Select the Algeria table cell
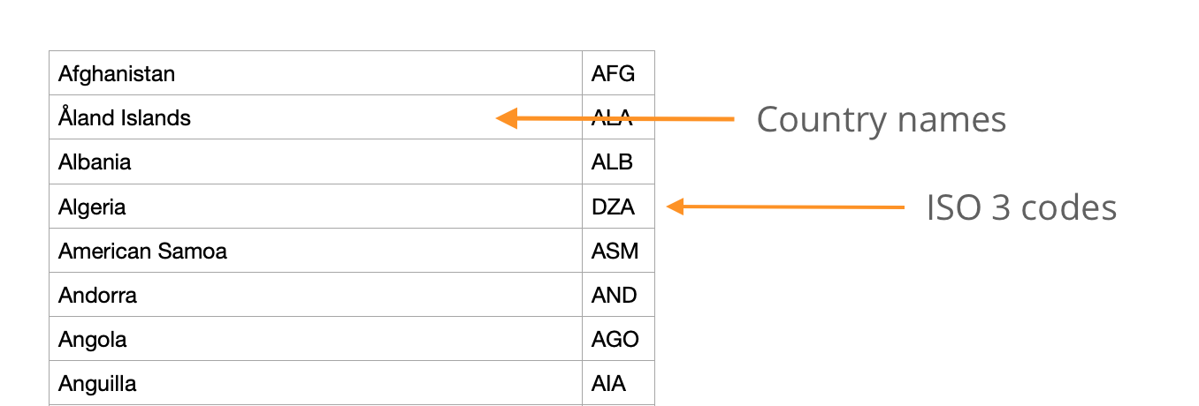Viewport: 1199px width, 406px height. (92, 207)
